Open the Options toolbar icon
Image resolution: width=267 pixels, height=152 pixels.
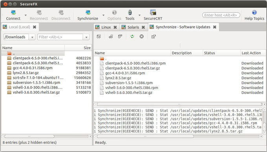[114, 15]
